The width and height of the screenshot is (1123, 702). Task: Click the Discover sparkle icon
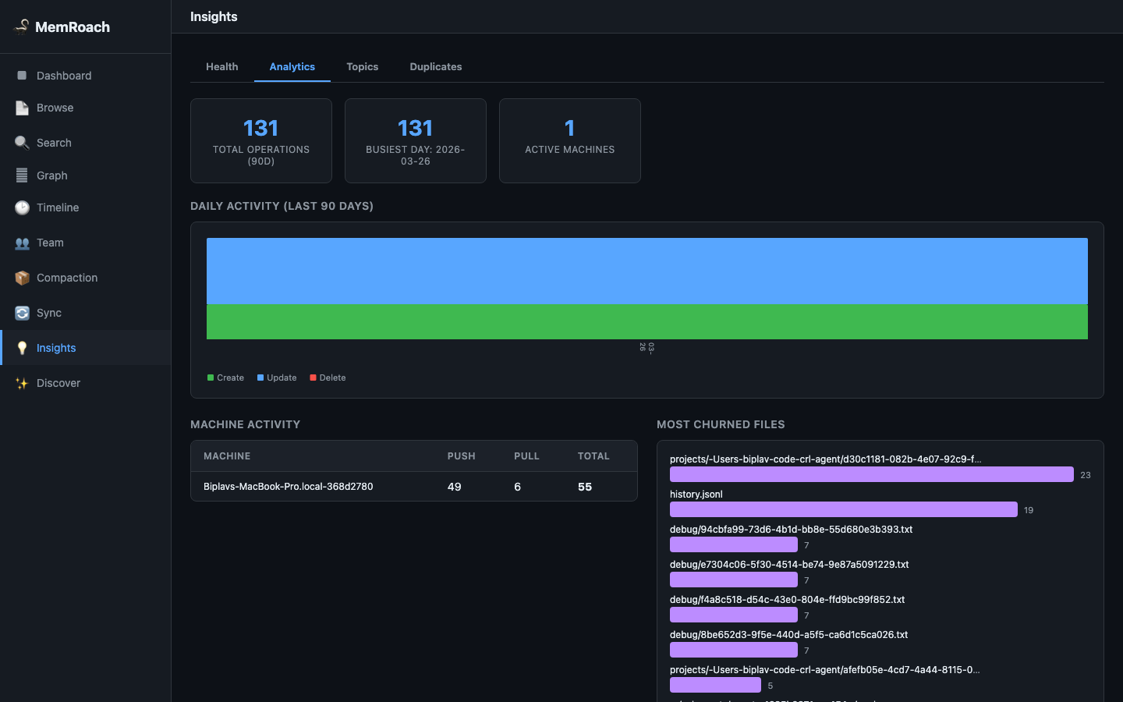[x=22, y=383]
